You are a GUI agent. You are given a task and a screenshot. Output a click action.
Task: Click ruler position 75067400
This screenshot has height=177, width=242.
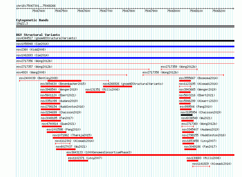pos(38,11)
